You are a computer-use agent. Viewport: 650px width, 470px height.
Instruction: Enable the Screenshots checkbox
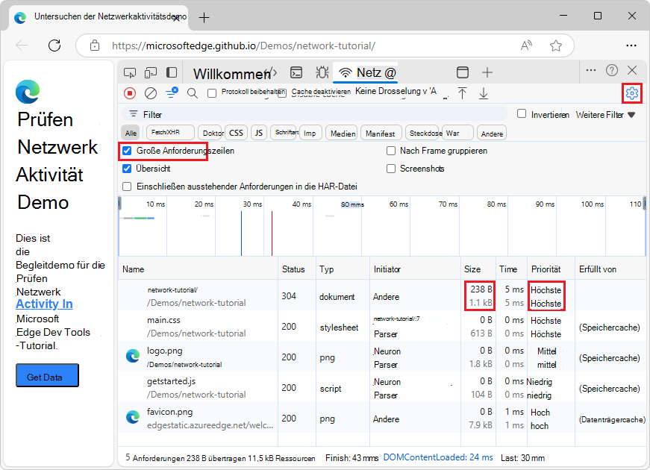(391, 169)
